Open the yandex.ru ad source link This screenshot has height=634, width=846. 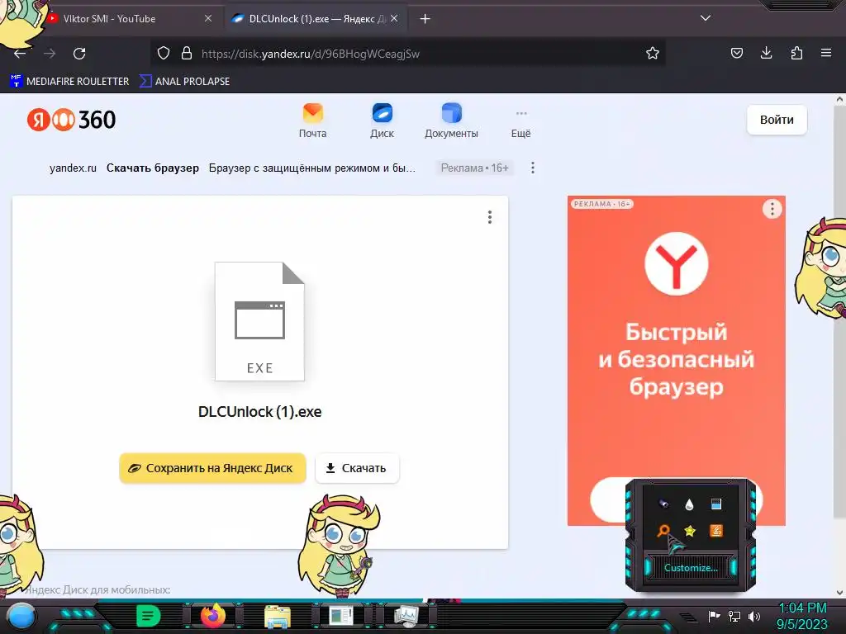pos(73,168)
